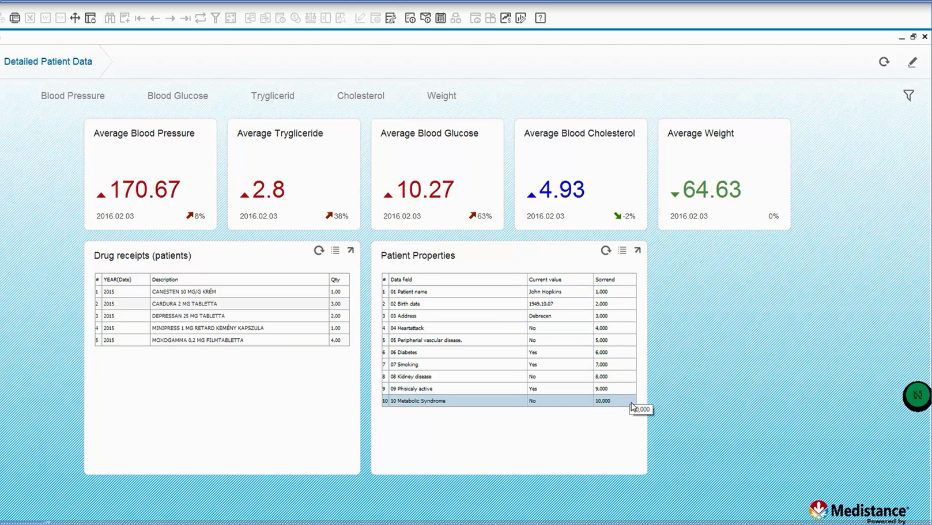The height and width of the screenshot is (525, 932).
Task: Go to the Weight tab
Action: click(x=442, y=96)
